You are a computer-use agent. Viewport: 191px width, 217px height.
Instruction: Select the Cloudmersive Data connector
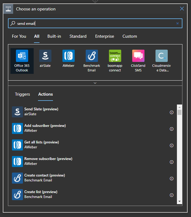[x=161, y=61]
